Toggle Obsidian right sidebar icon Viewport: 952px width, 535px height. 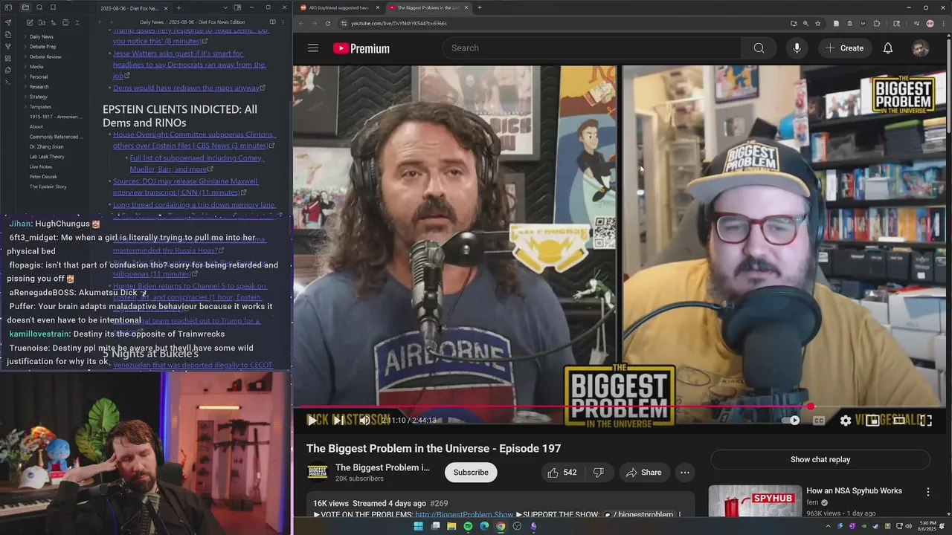pyautogui.click(x=237, y=7)
